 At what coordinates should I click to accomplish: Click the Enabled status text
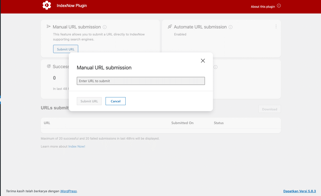(x=180, y=34)
